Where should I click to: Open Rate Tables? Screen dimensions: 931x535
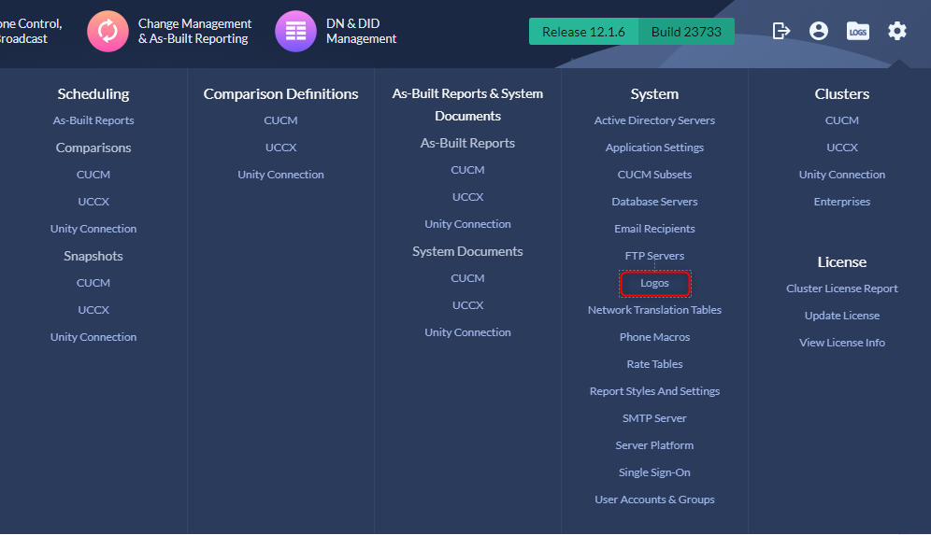click(x=654, y=364)
